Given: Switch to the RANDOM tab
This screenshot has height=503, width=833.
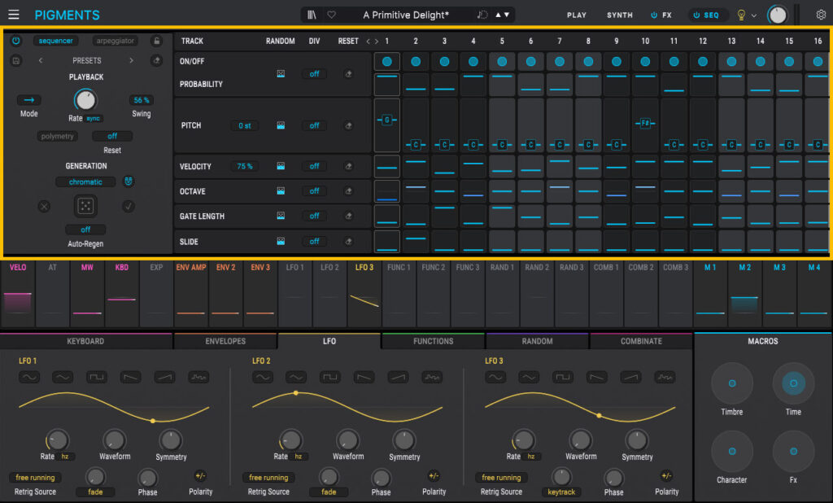Looking at the screenshot, I should click(x=537, y=341).
